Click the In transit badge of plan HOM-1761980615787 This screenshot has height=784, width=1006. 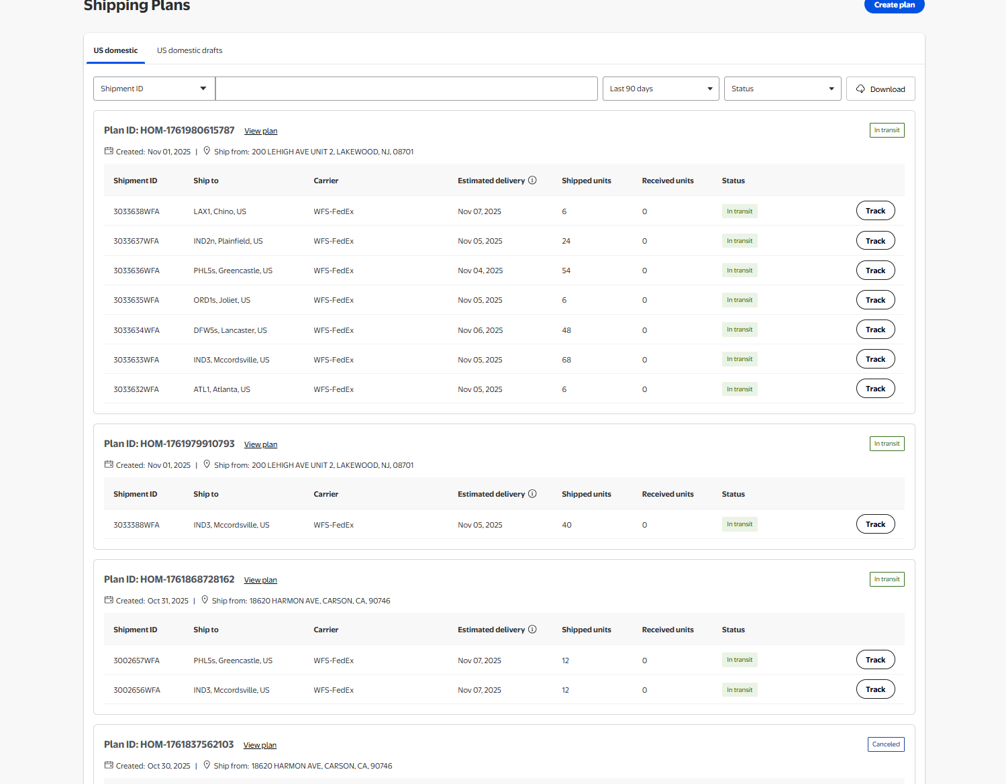[887, 130]
